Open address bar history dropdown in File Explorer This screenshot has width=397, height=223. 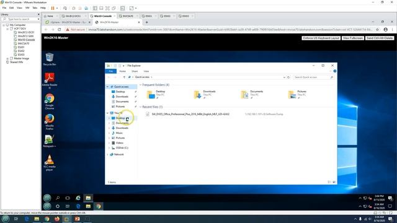[x=284, y=77]
